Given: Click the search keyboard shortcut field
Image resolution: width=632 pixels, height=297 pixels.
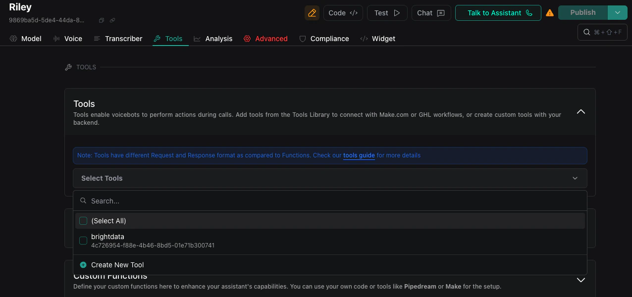Looking at the screenshot, I should coord(602,32).
